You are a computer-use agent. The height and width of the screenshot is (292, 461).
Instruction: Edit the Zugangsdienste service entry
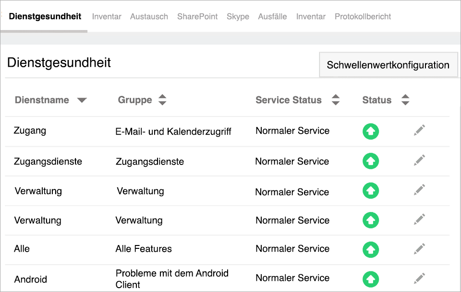pos(419,161)
